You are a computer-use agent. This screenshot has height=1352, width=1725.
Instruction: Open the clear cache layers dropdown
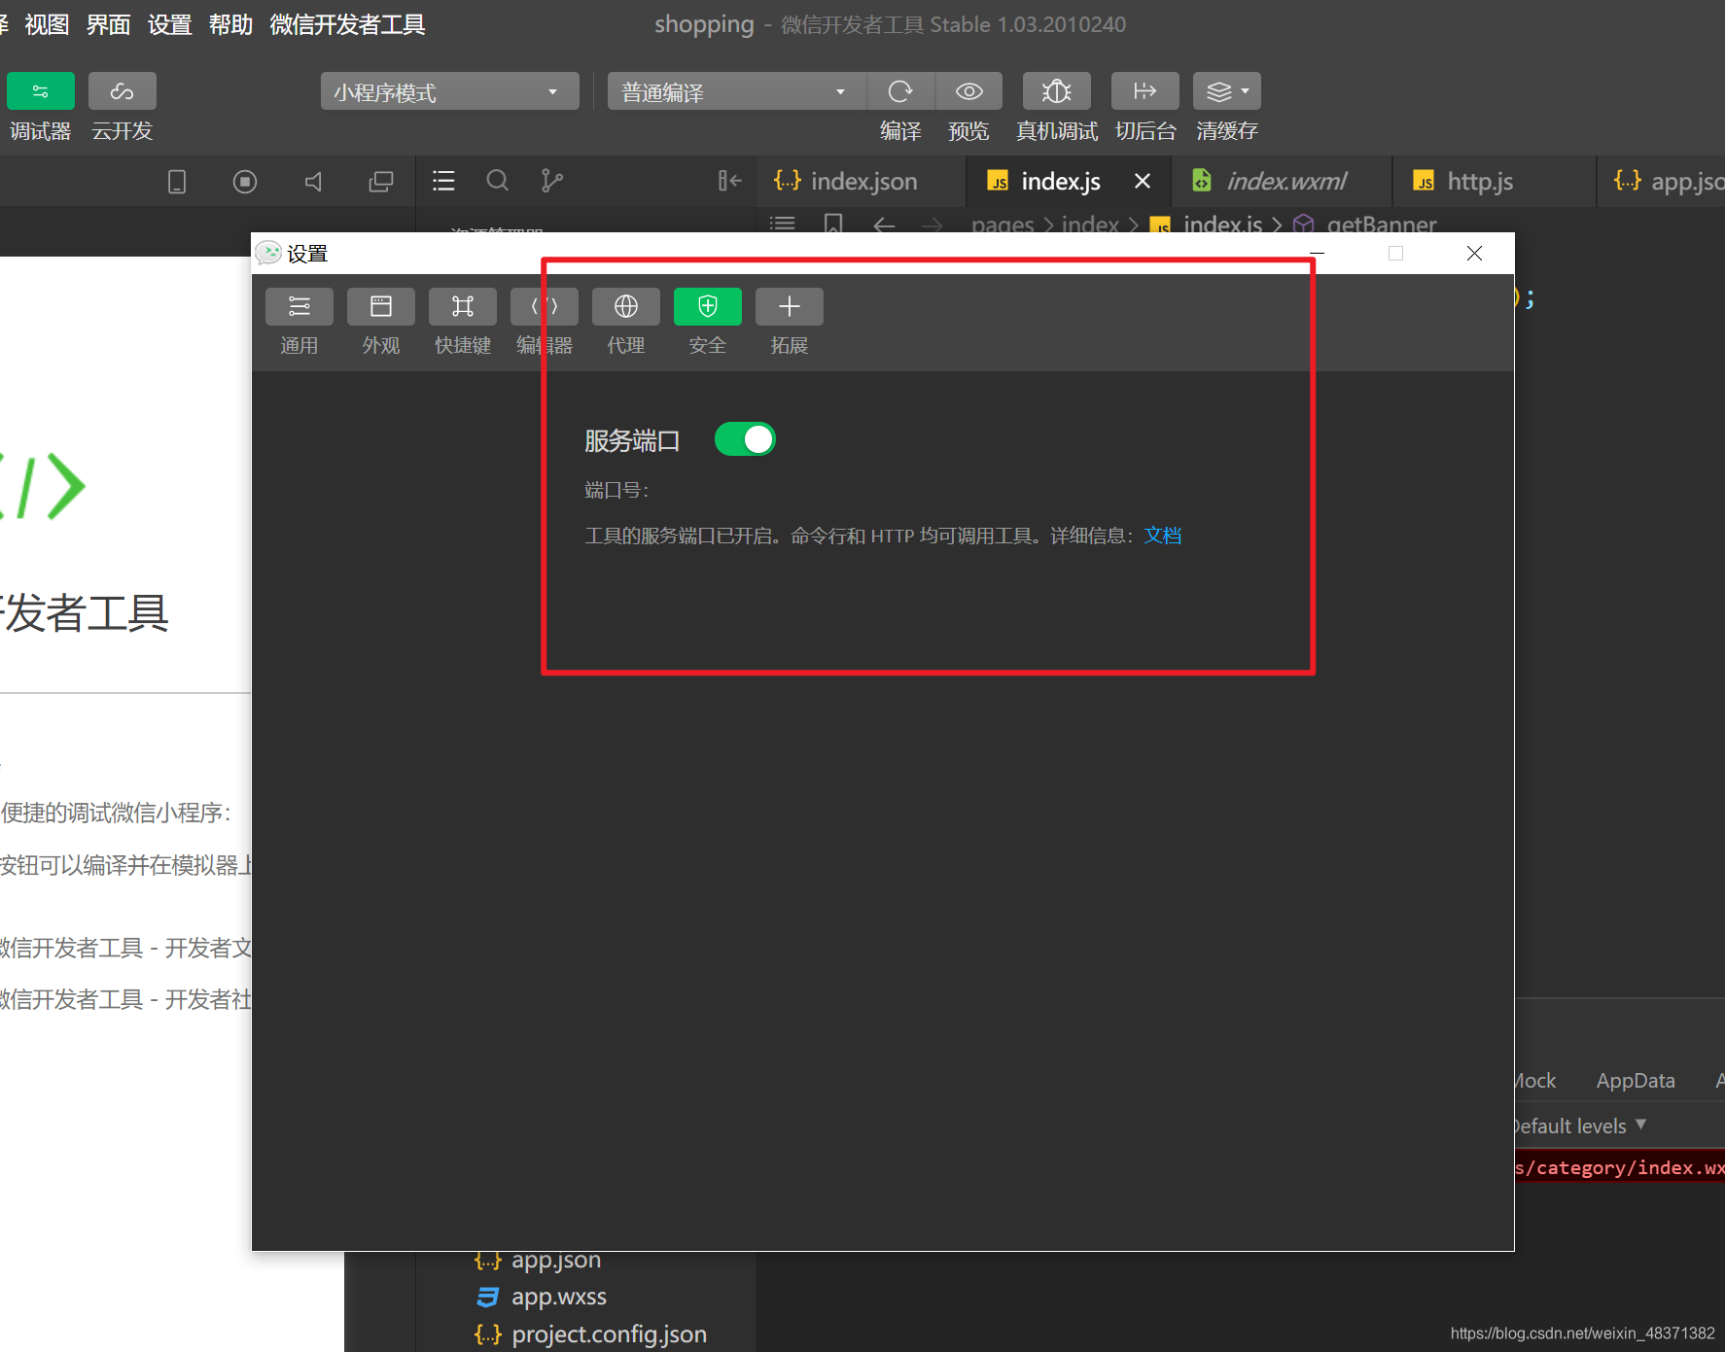click(1226, 91)
